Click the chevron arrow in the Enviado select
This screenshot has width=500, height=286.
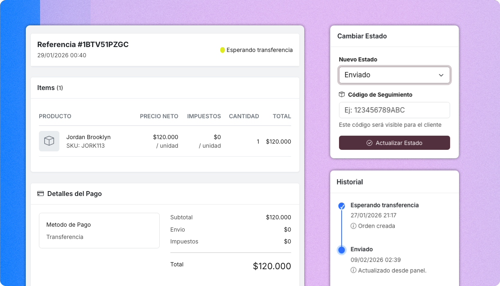441,75
